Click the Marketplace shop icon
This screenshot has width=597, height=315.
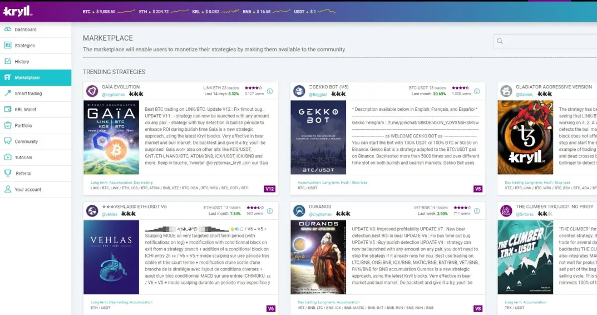click(x=8, y=77)
